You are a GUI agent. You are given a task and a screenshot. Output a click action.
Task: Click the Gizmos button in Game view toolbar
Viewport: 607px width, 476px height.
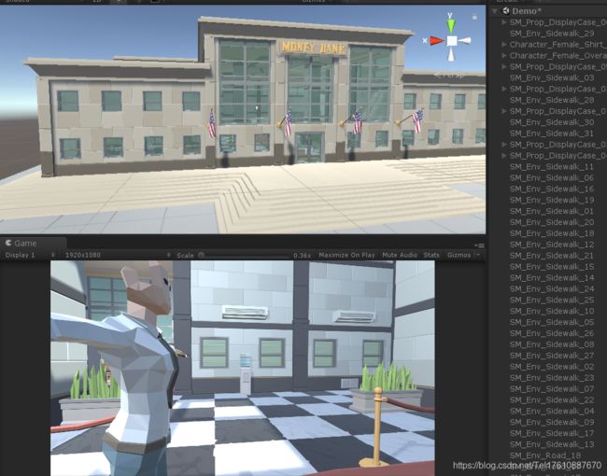point(459,255)
